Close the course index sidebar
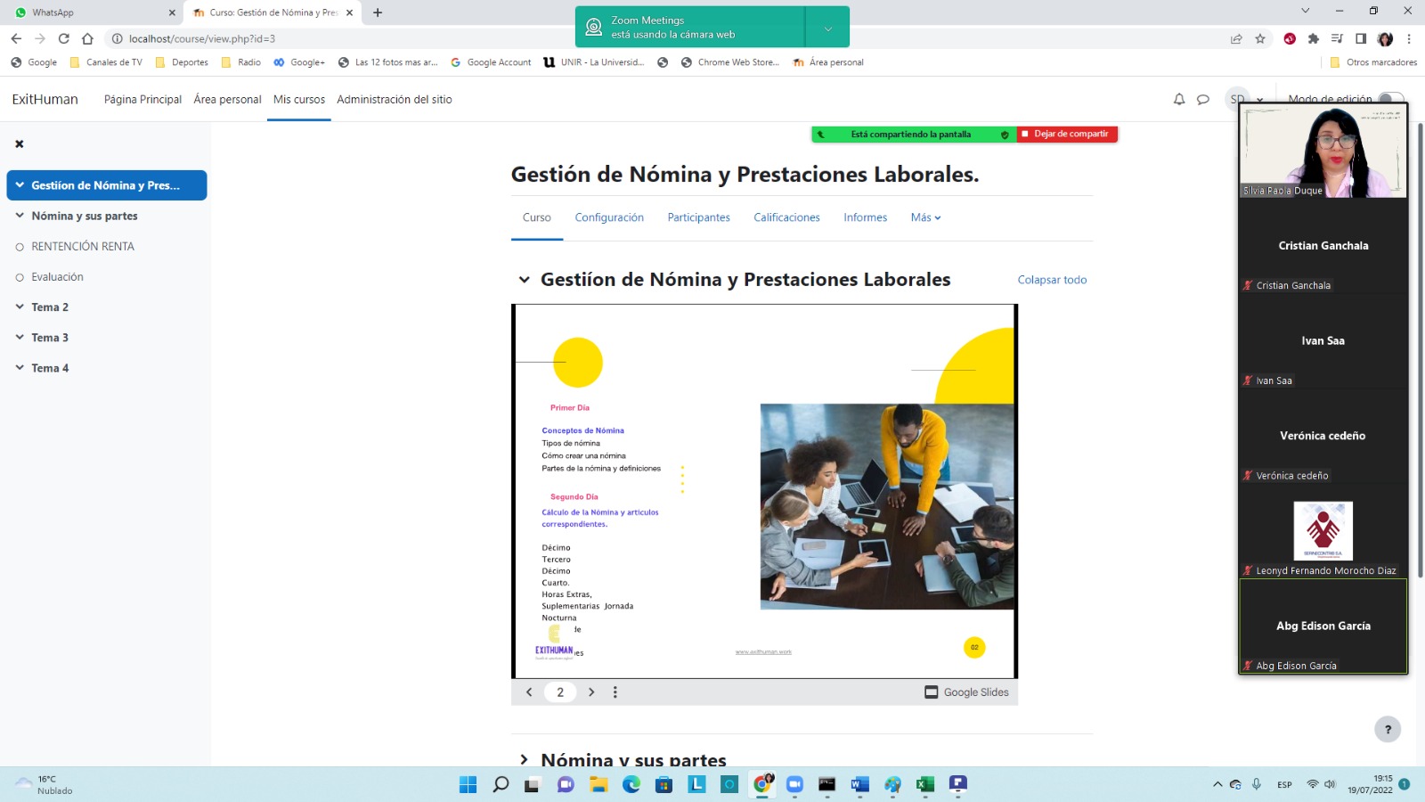Image resolution: width=1425 pixels, height=802 pixels. point(20,143)
